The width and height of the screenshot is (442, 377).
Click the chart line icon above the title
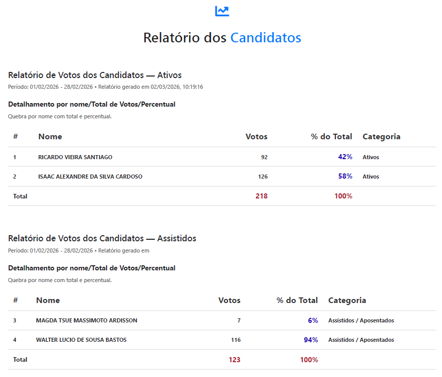(x=222, y=11)
